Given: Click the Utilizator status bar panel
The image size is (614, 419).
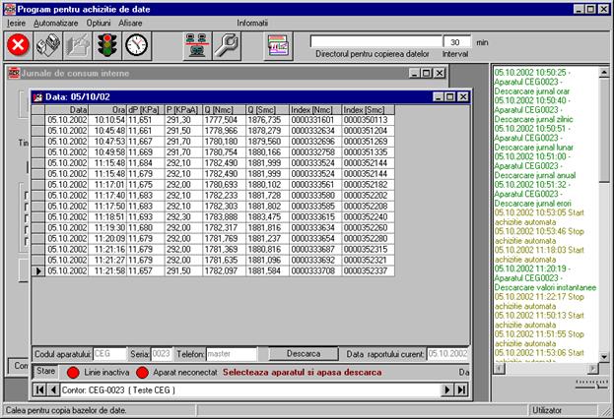Looking at the screenshot, I should point(563,410).
